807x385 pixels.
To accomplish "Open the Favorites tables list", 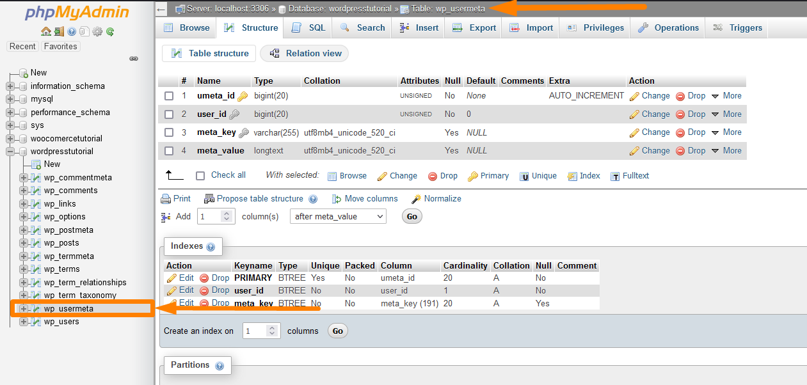I will pos(60,47).
